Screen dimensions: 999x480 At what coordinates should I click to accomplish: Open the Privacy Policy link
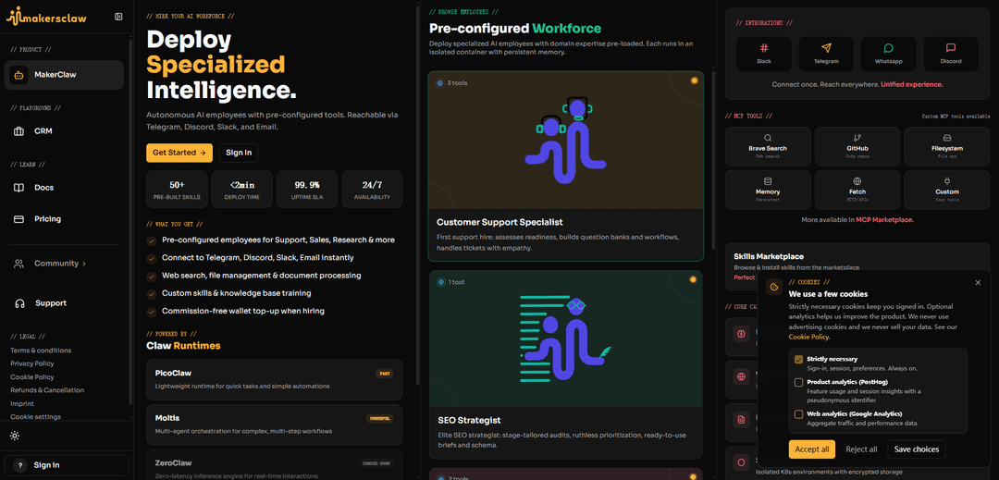tap(31, 363)
